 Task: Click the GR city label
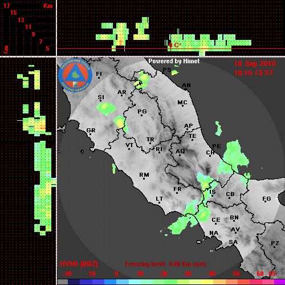tap(91, 131)
